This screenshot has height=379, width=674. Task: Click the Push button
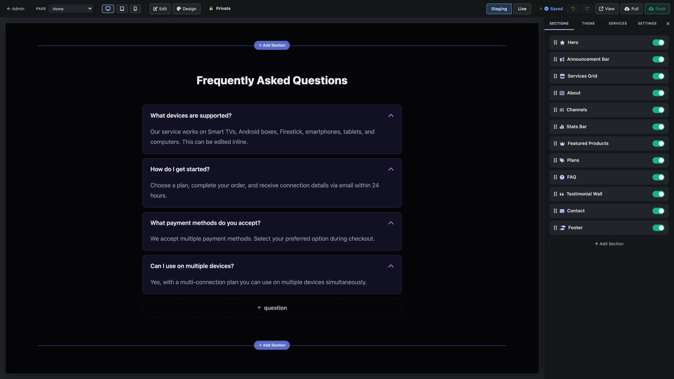[x=657, y=9]
